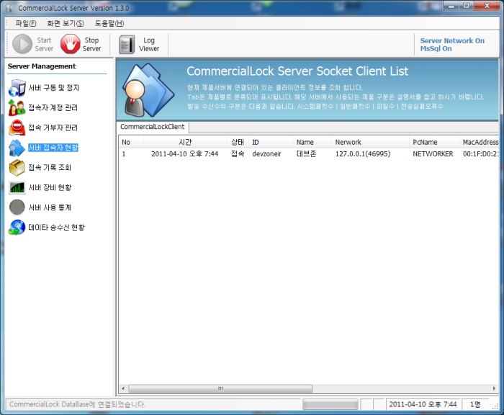Select the CommercialLockClient tab

pos(153,127)
